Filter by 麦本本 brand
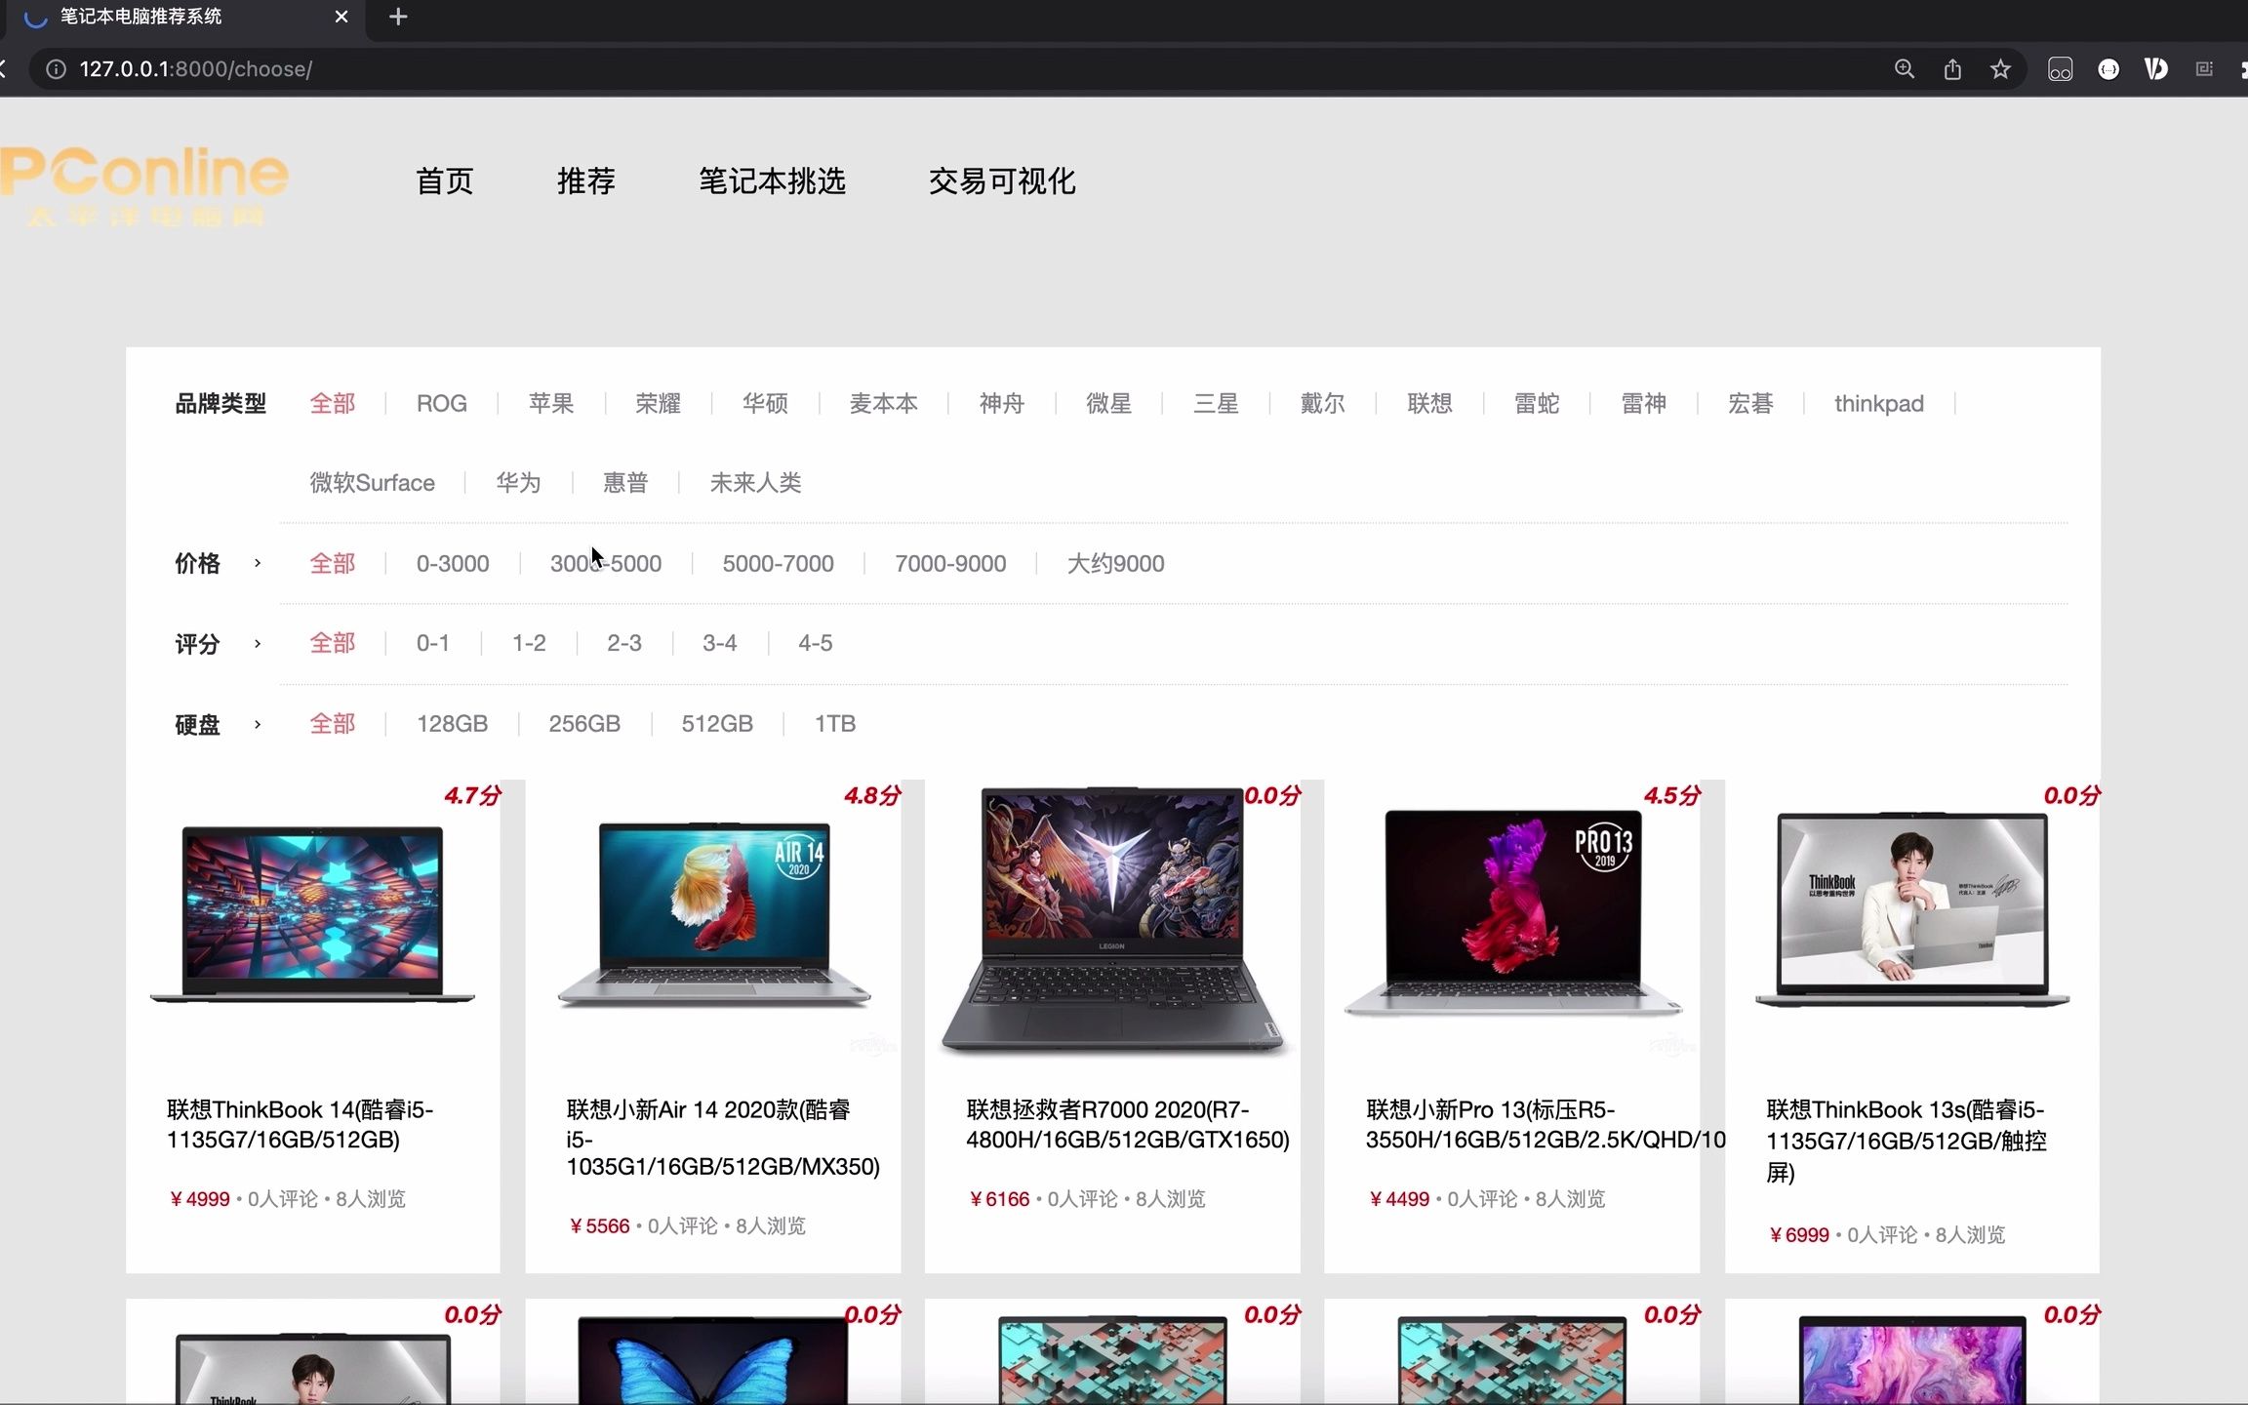 coord(884,404)
